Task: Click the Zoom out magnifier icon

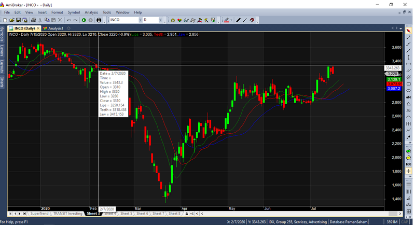Action: coord(409,158)
